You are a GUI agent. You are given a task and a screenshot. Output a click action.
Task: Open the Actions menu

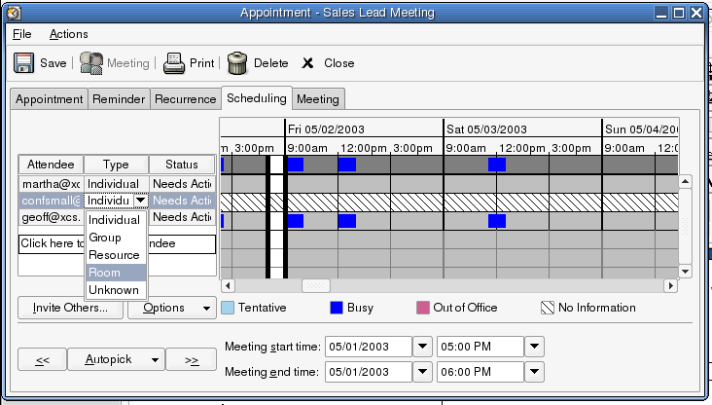pyautogui.click(x=68, y=34)
